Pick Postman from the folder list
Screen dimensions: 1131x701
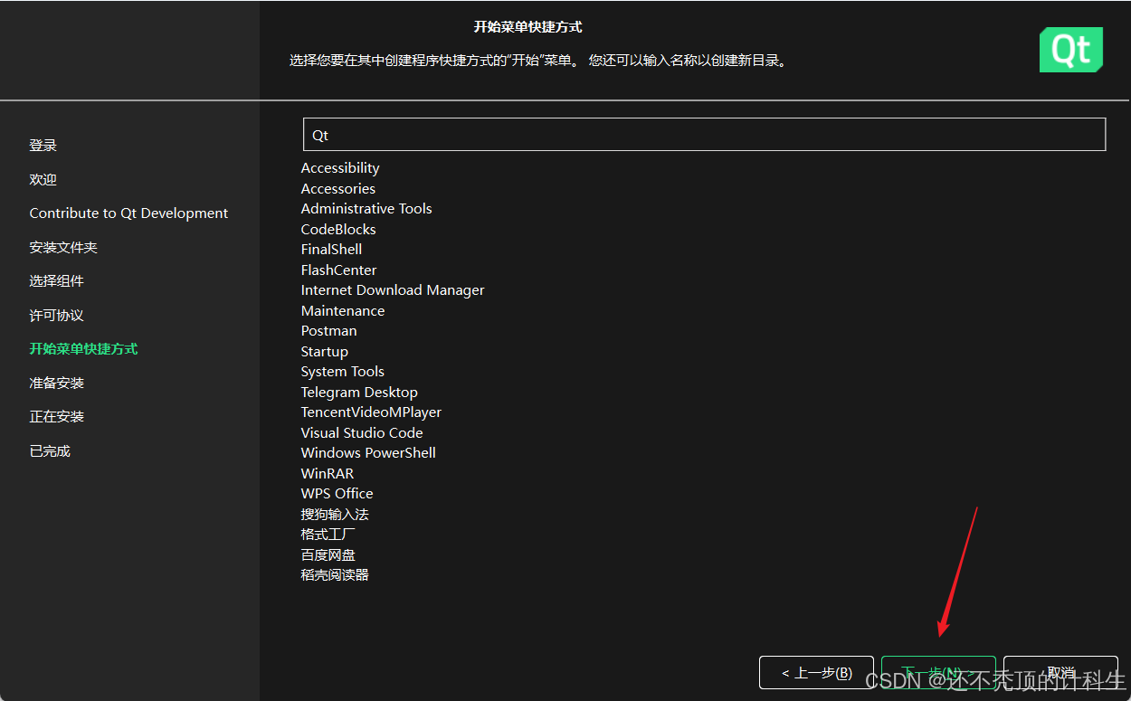(329, 331)
